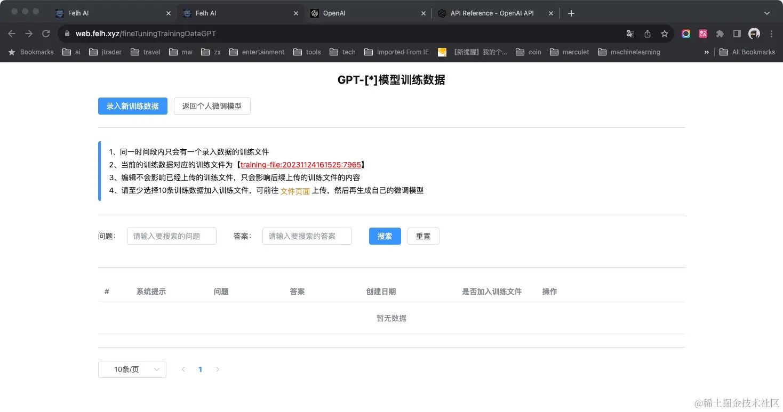This screenshot has width=783, height=412.
Task: Click the 搜索 search button
Action: [x=385, y=236]
